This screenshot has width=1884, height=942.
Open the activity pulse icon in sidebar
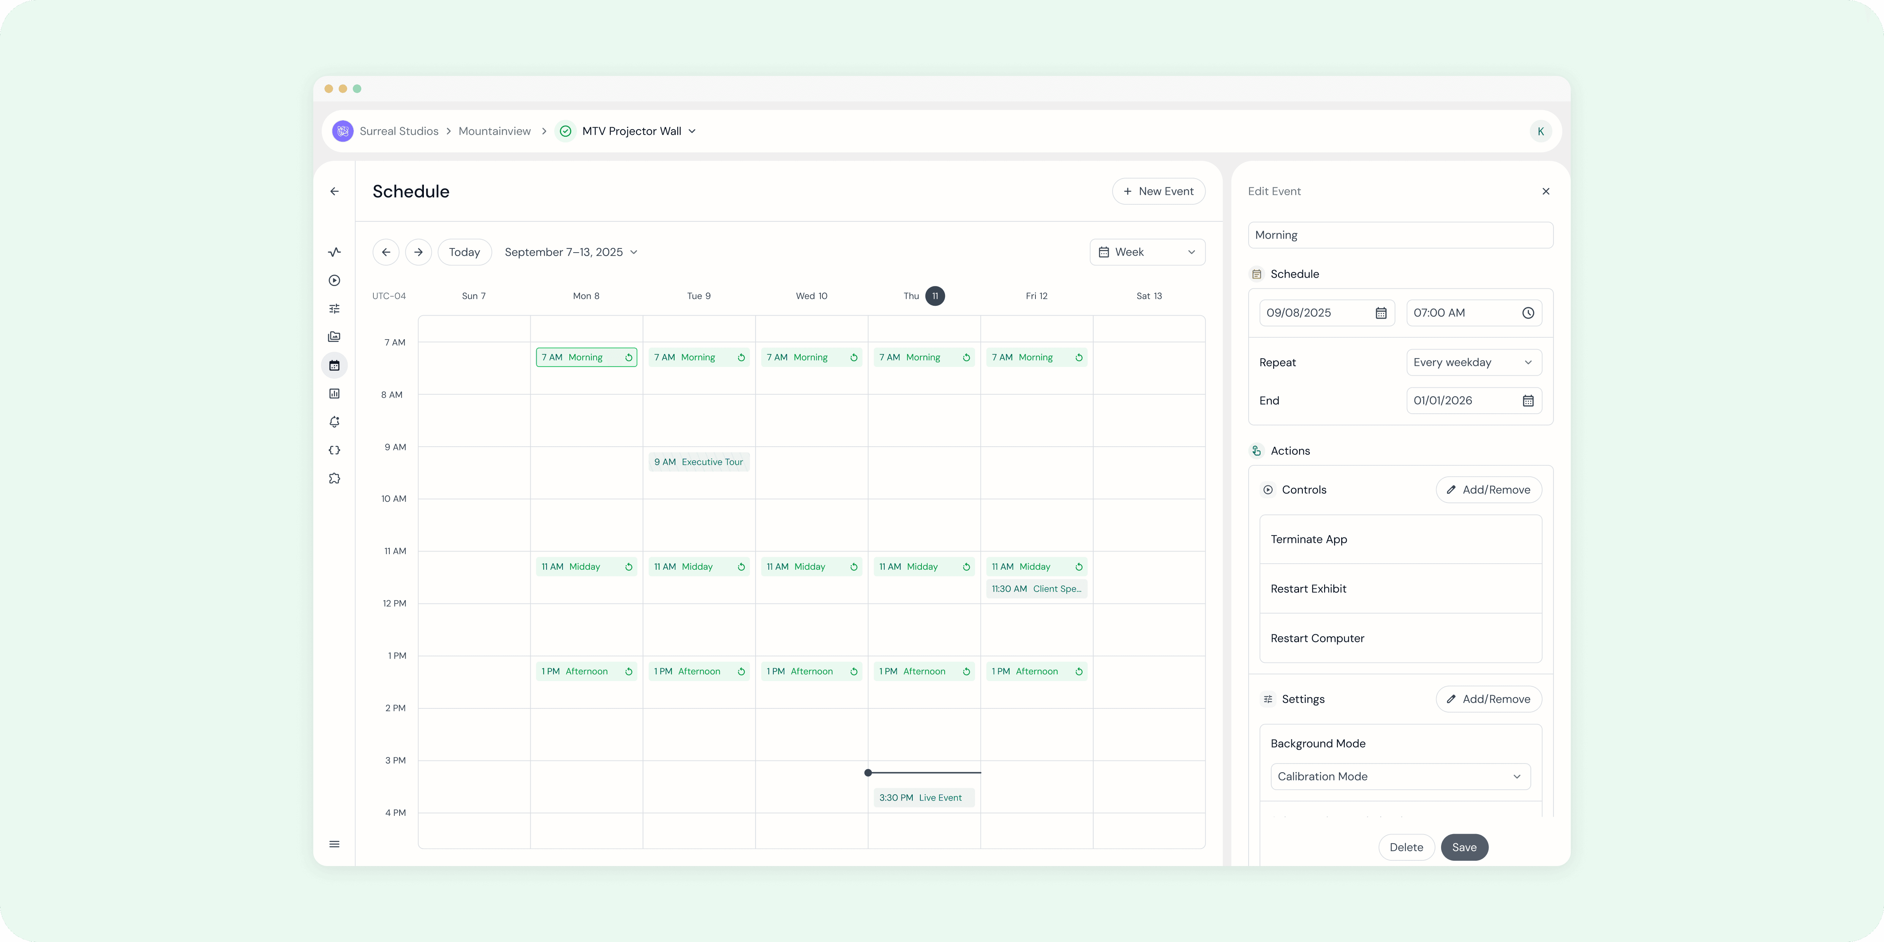point(334,252)
